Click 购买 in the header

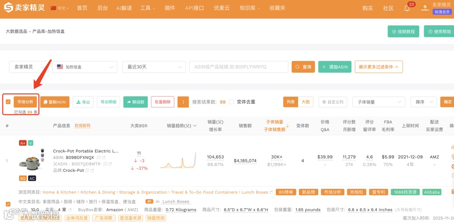click(x=368, y=8)
